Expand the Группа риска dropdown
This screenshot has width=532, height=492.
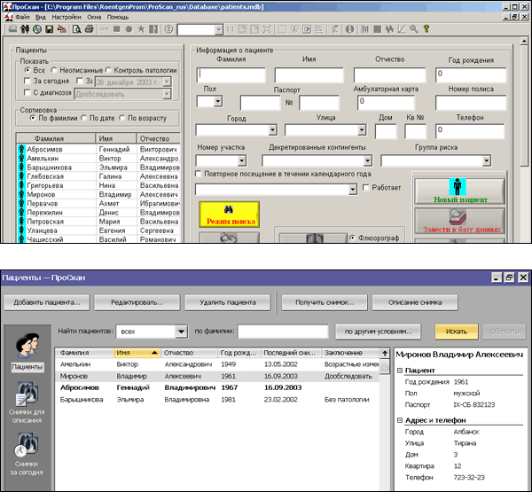coord(487,160)
